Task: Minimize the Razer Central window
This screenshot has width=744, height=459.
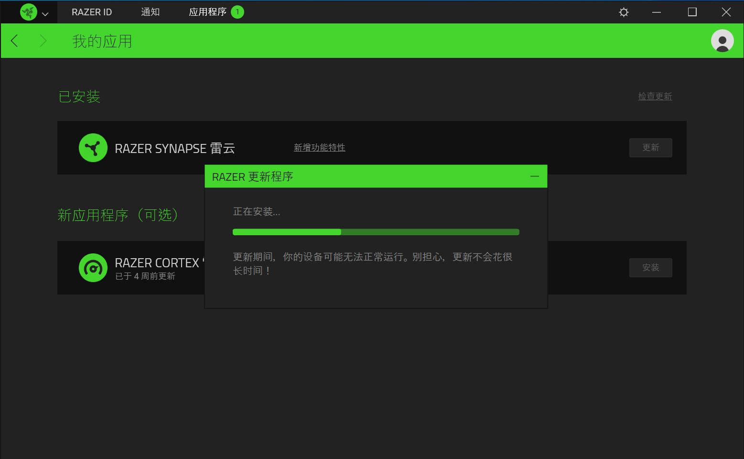Action: click(657, 12)
